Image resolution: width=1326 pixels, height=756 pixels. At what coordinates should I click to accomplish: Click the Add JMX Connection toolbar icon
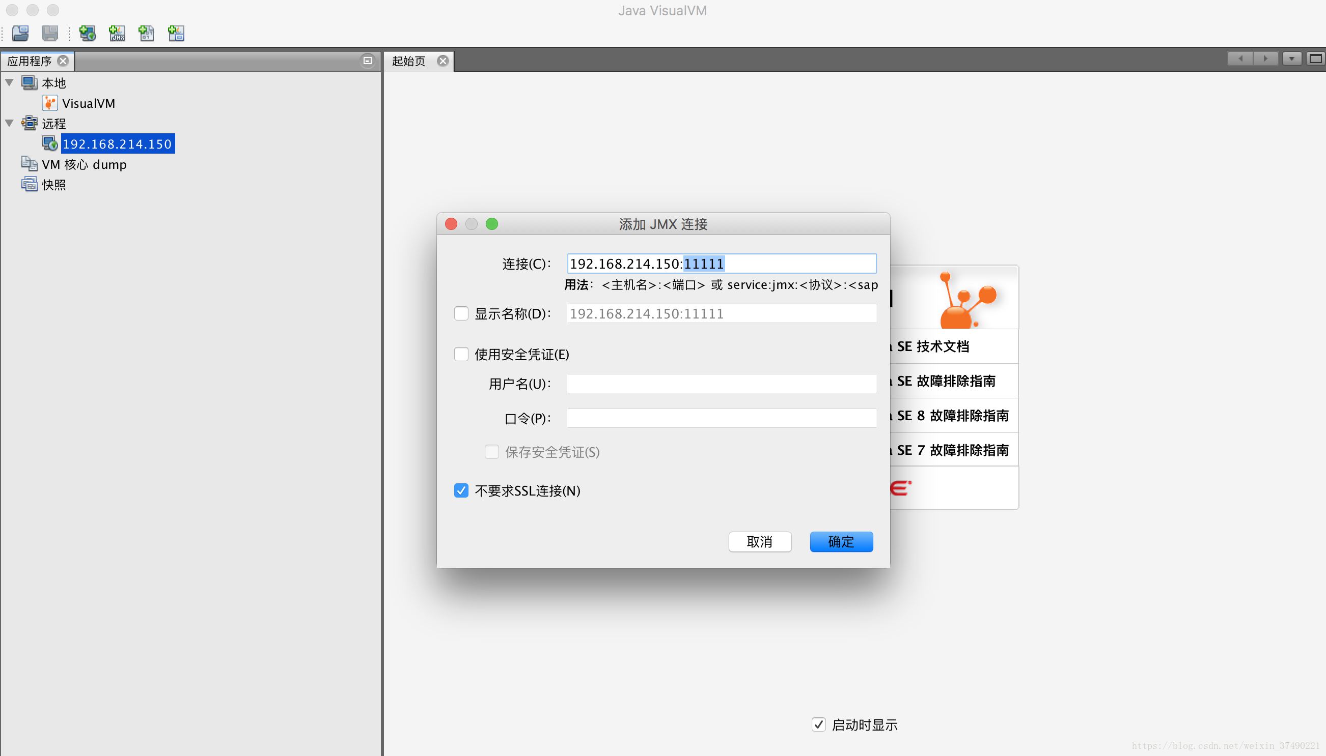pyautogui.click(x=117, y=33)
